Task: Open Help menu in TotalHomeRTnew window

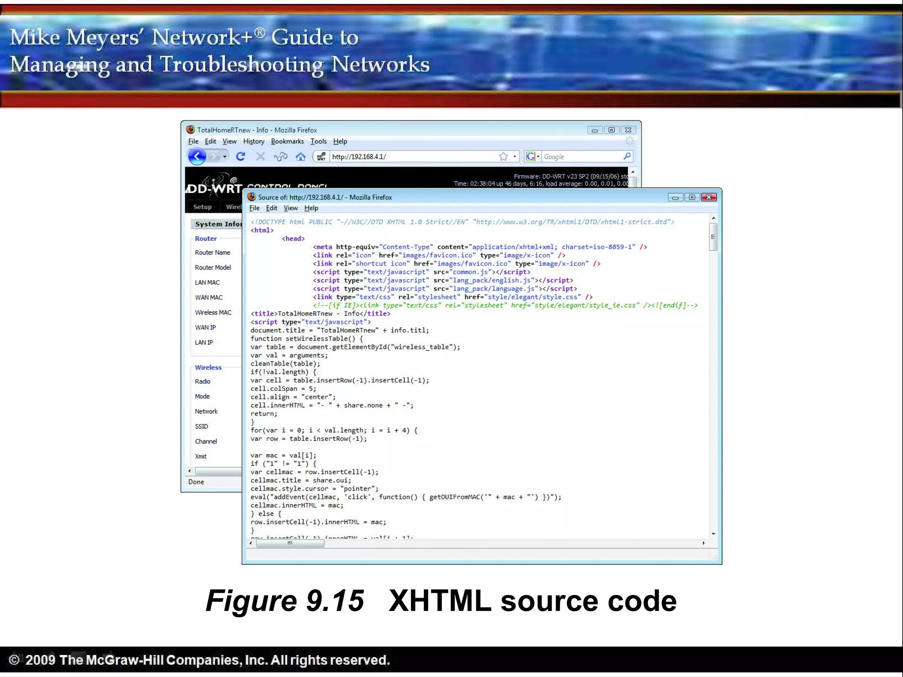Action: [340, 141]
